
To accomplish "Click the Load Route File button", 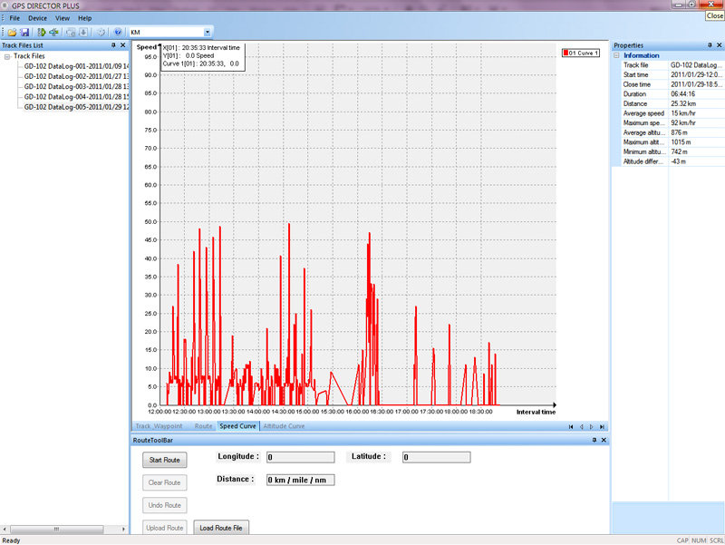I will [x=221, y=528].
